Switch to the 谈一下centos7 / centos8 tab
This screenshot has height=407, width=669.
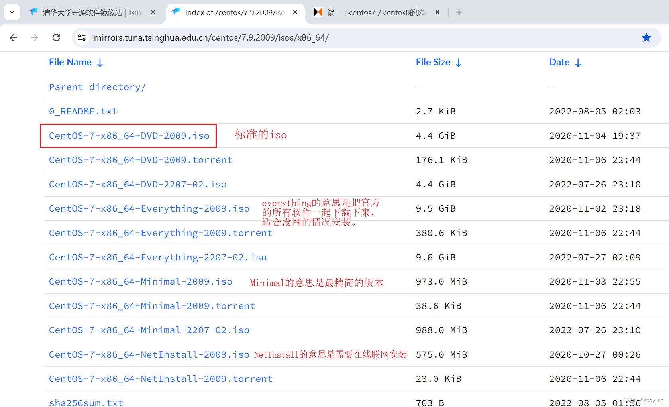[x=377, y=12]
